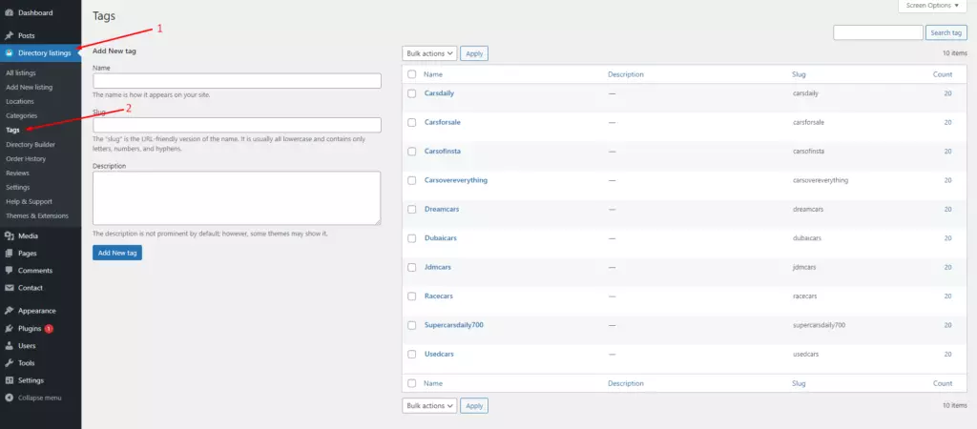
Task: Check the Jdmcars tag checkbox
Action: point(412,267)
